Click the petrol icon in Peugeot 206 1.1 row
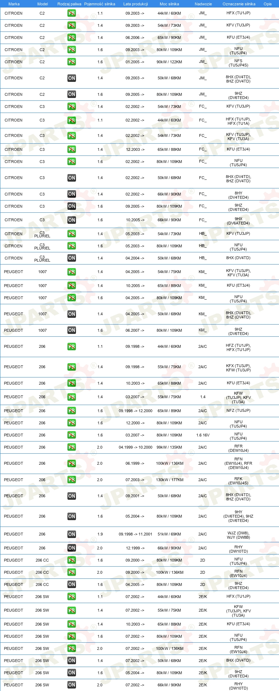Viewport: 279px width, 691px height. point(72,347)
